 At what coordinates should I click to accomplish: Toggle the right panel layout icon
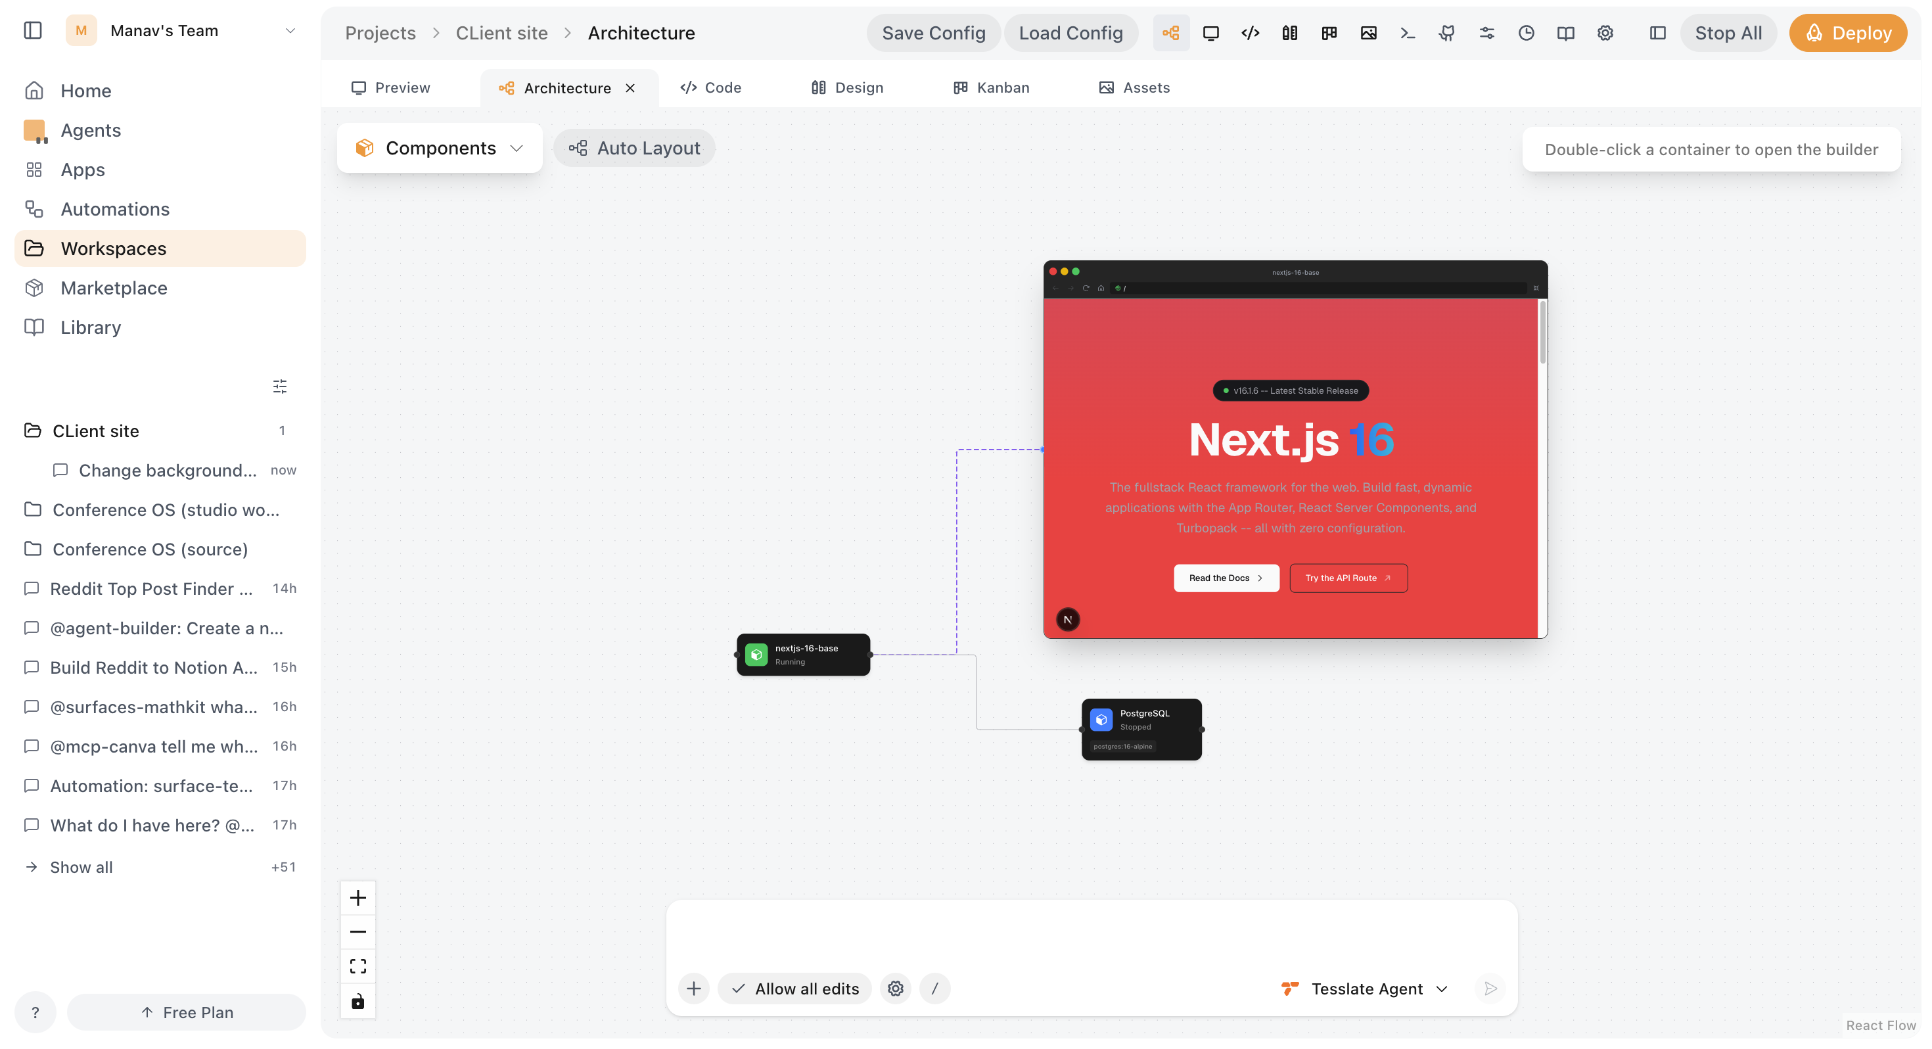[1657, 33]
